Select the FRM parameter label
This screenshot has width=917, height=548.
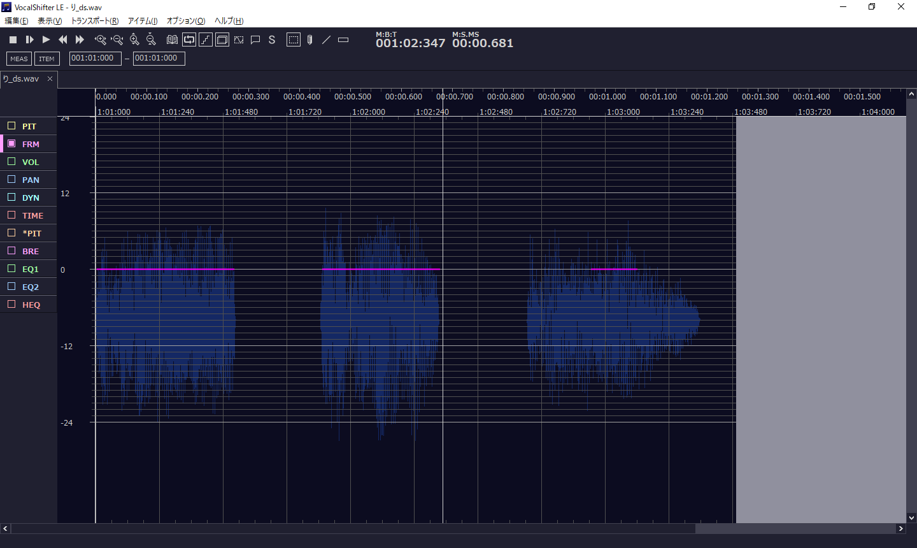click(x=31, y=145)
